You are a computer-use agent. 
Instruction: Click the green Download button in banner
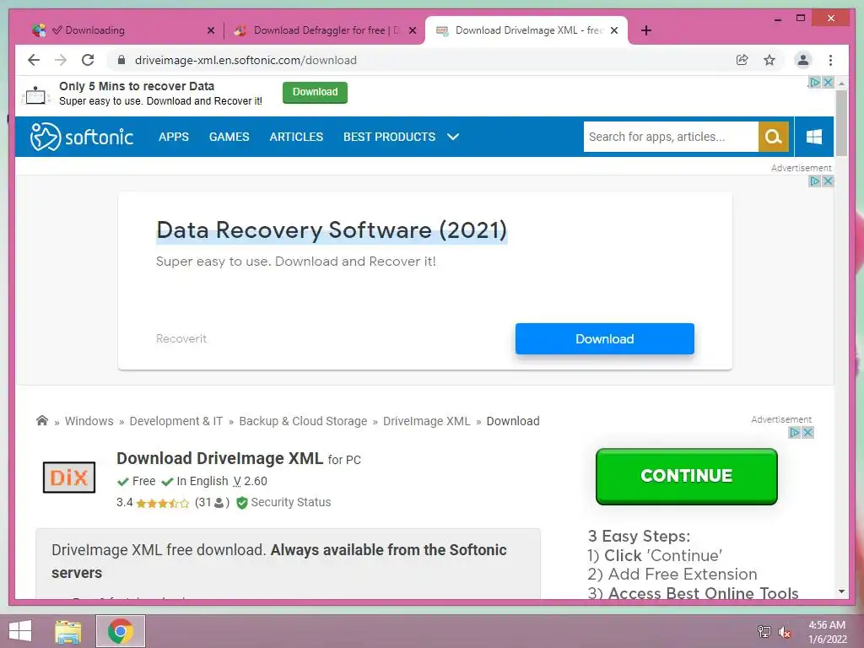[x=316, y=92]
